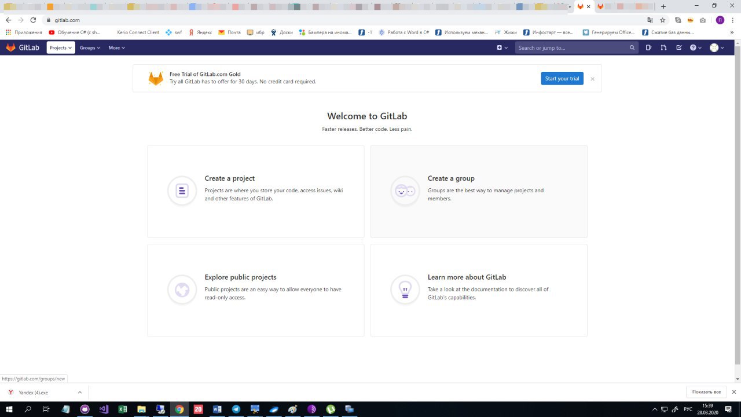
Task: Open the Projects dropdown menu
Action: (x=61, y=47)
